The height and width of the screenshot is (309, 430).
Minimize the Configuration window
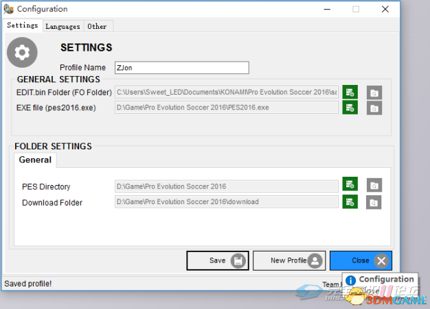(x=327, y=10)
